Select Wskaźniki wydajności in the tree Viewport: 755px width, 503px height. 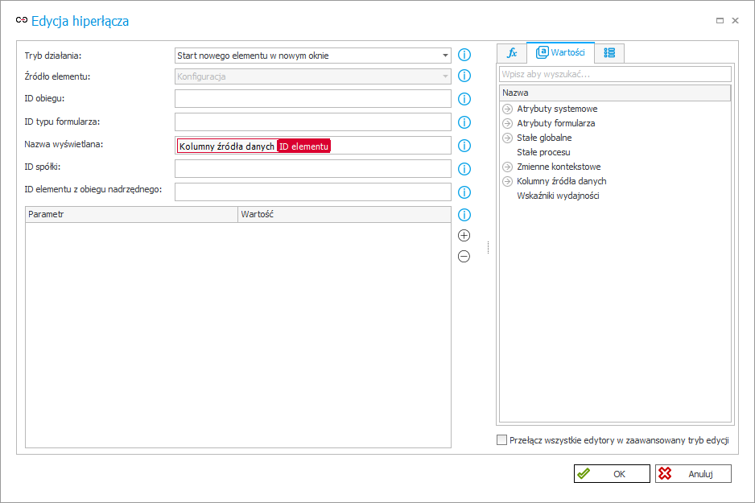(x=558, y=196)
